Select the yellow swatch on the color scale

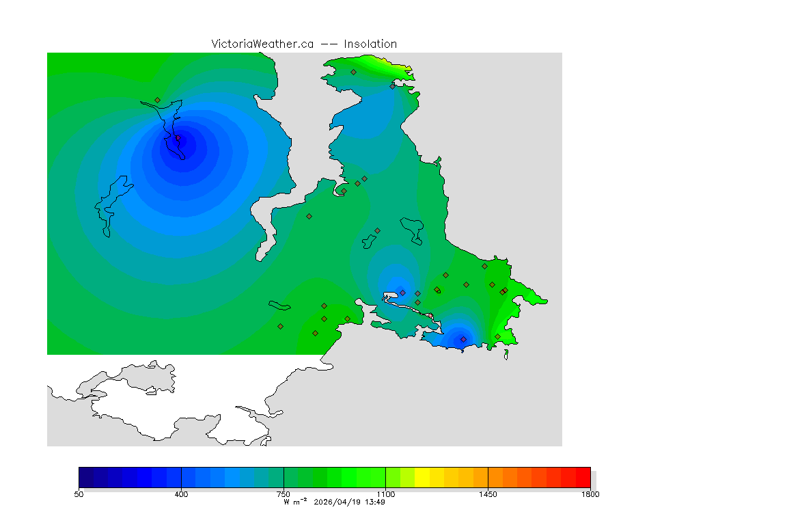coord(422,476)
